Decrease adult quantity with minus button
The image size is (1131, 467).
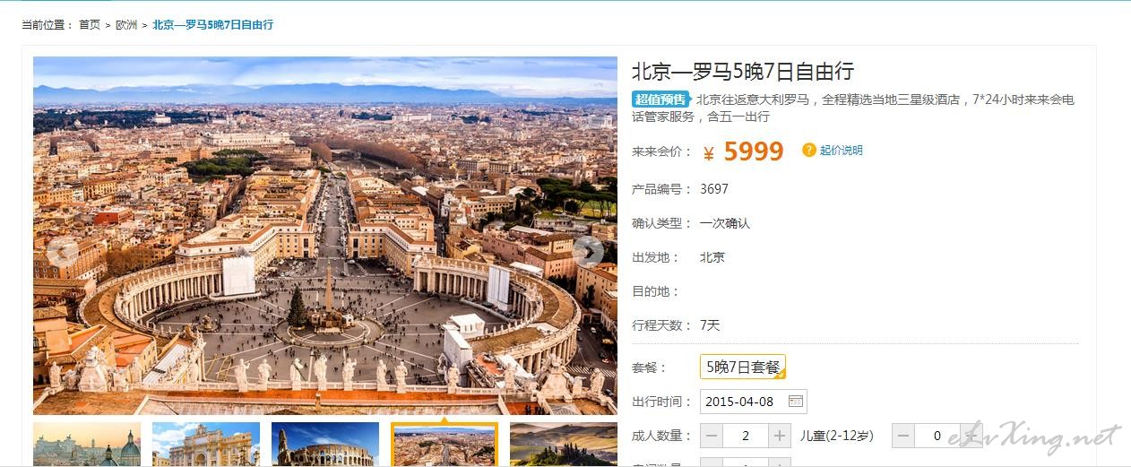[712, 436]
